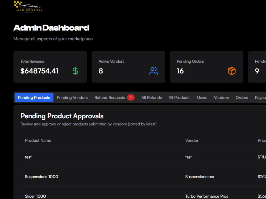The width and height of the screenshot is (266, 199).
Task: Select the All Products tab
Action: click(x=179, y=97)
